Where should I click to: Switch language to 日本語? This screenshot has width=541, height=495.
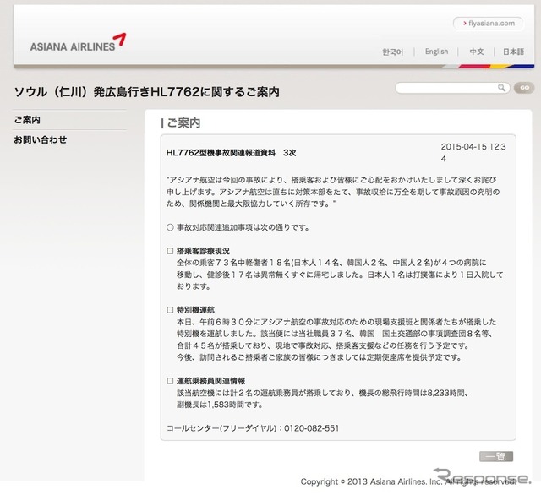click(513, 52)
